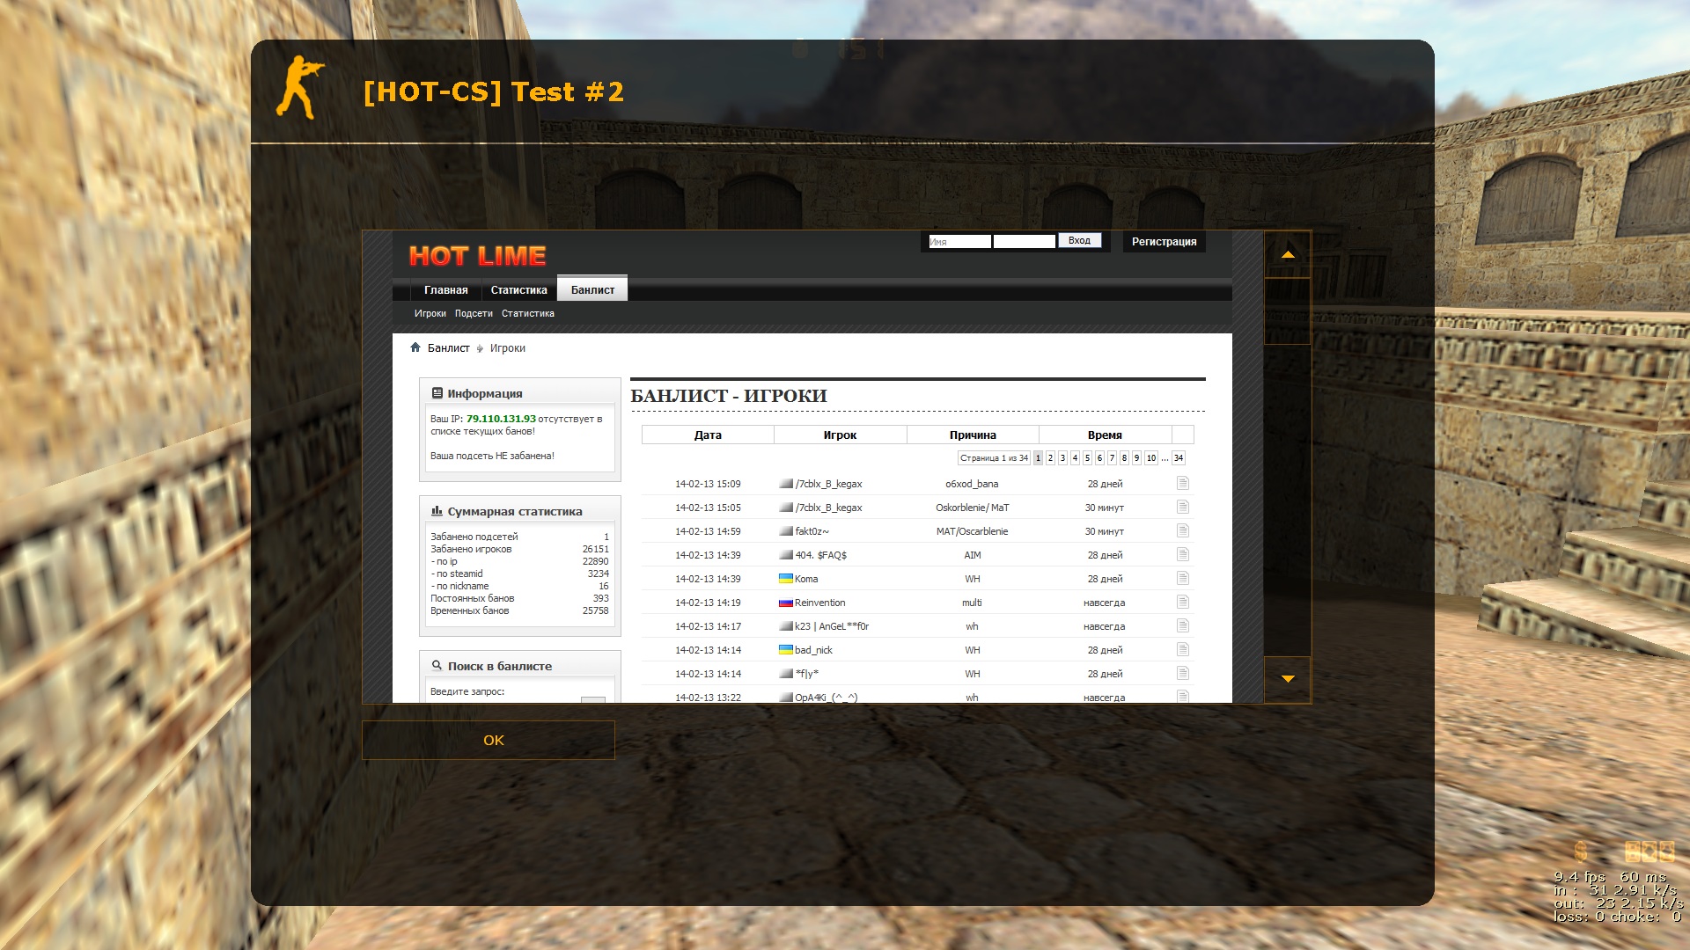Image resolution: width=1690 pixels, height=950 pixels.
Task: Open the Подсети submenu item
Action: [x=474, y=313]
